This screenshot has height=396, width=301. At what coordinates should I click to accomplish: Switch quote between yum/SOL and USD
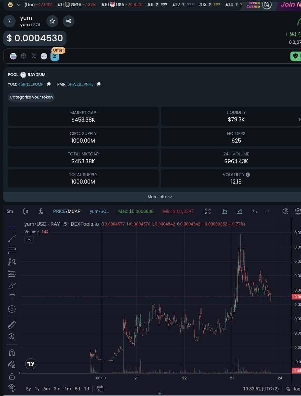(x=99, y=211)
